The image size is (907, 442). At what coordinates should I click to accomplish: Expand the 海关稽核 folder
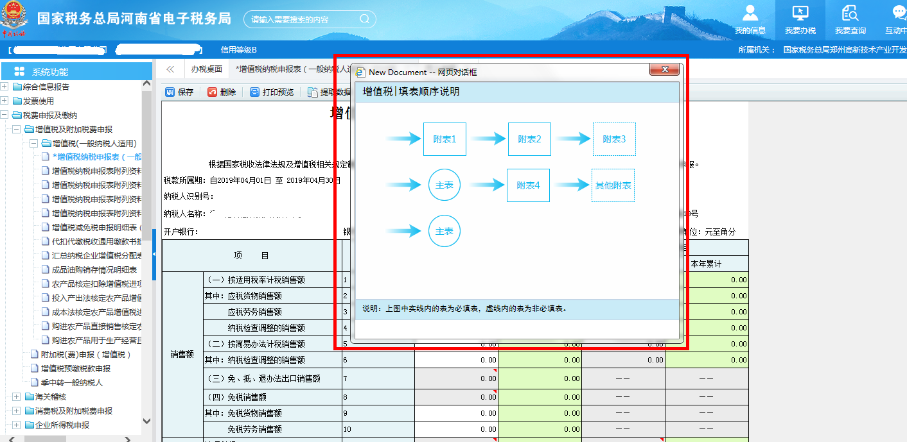pos(16,397)
